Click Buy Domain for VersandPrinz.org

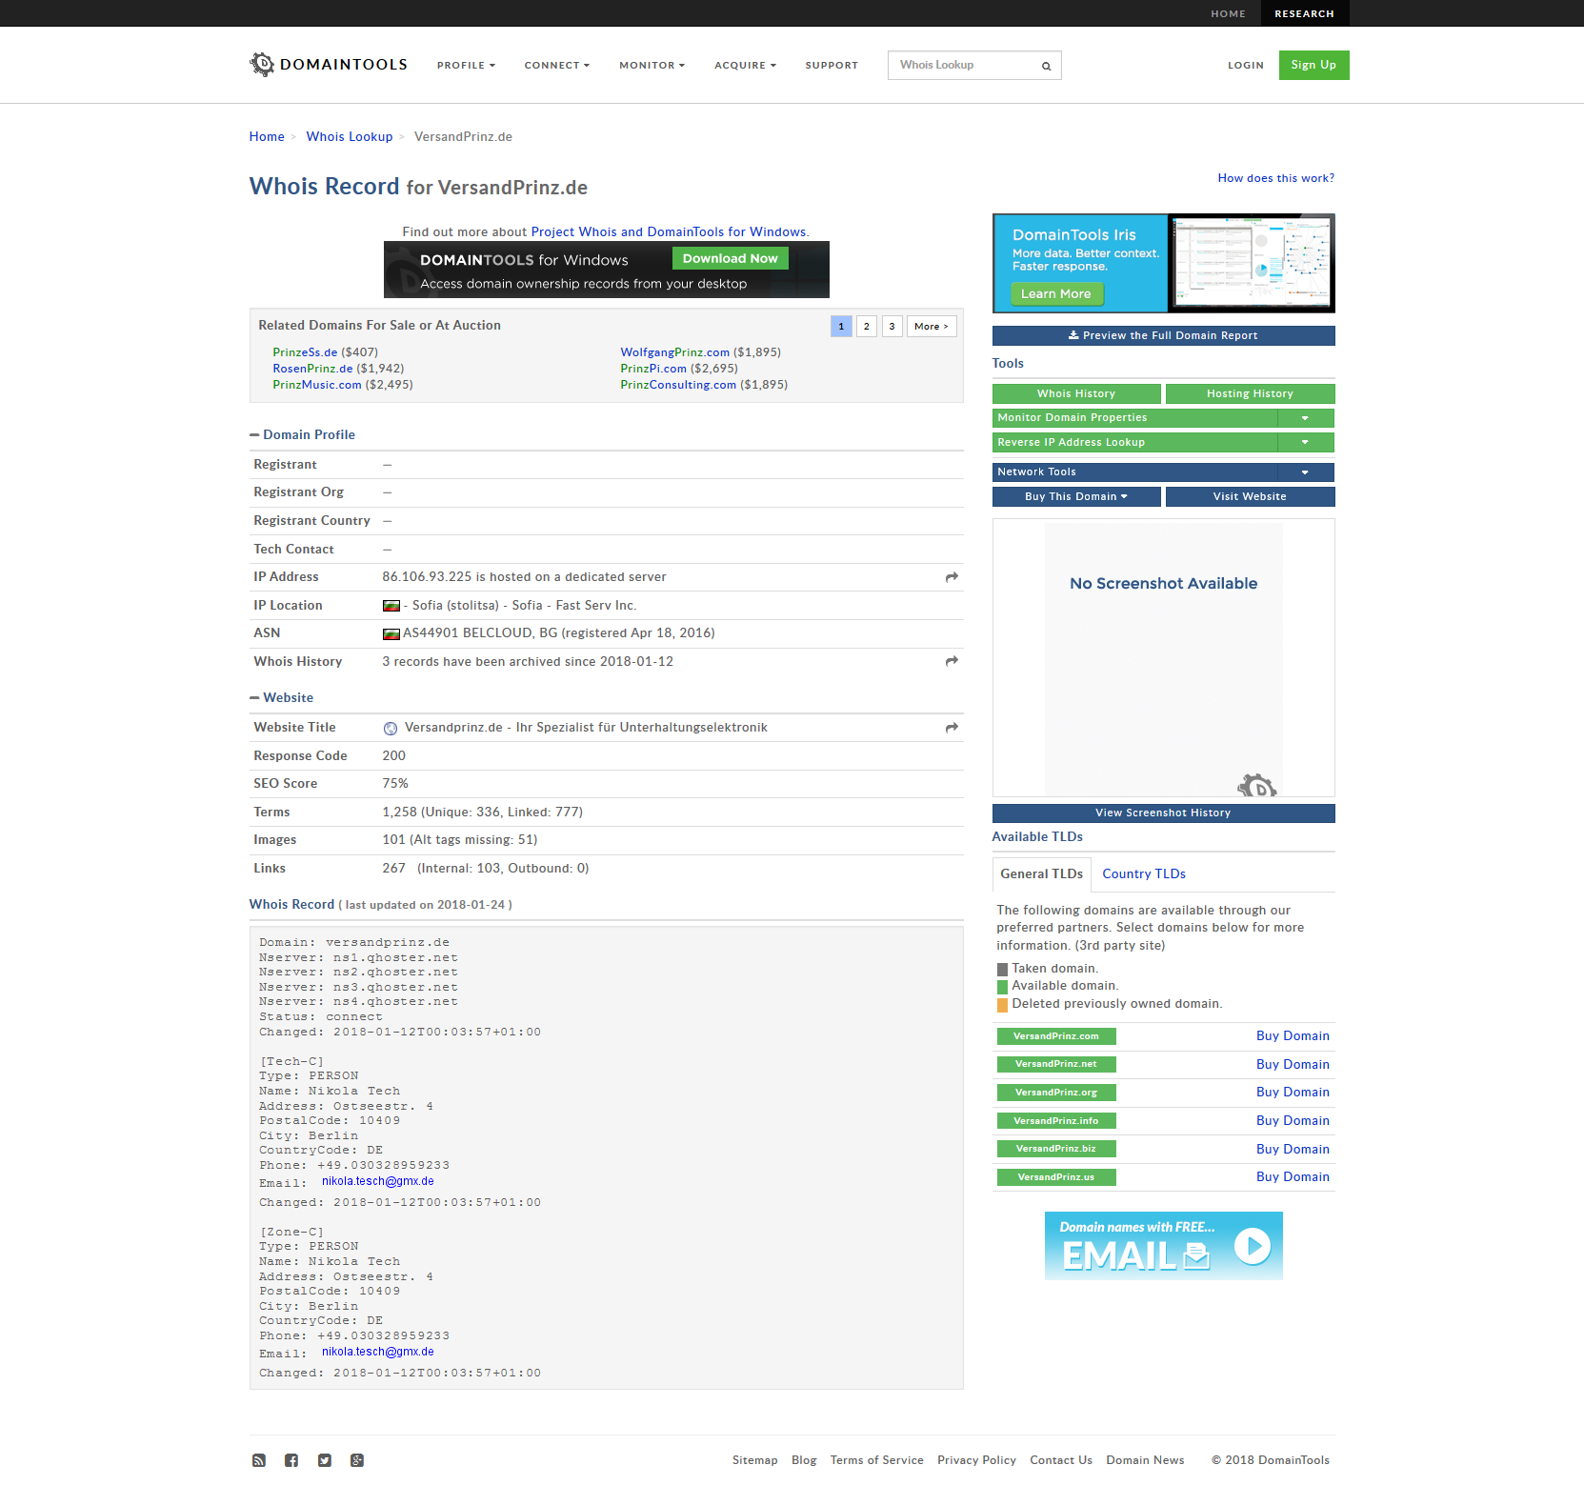tap(1293, 1093)
